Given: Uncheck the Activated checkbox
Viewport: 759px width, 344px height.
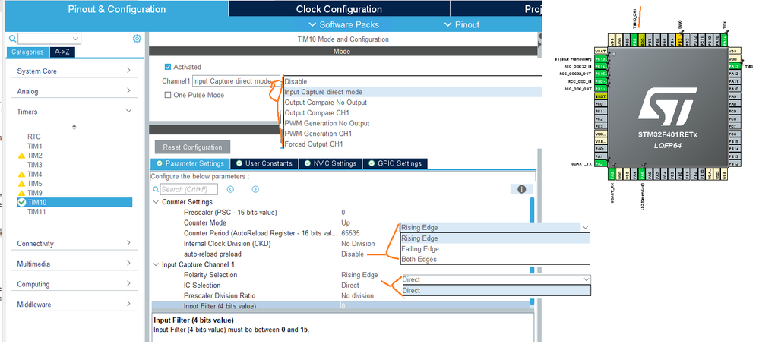Looking at the screenshot, I should 168,67.
